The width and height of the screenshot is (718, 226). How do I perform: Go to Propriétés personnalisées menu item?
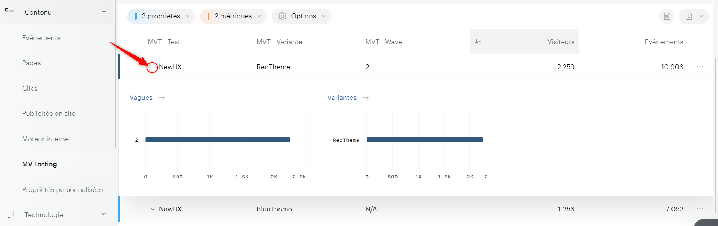[62, 190]
